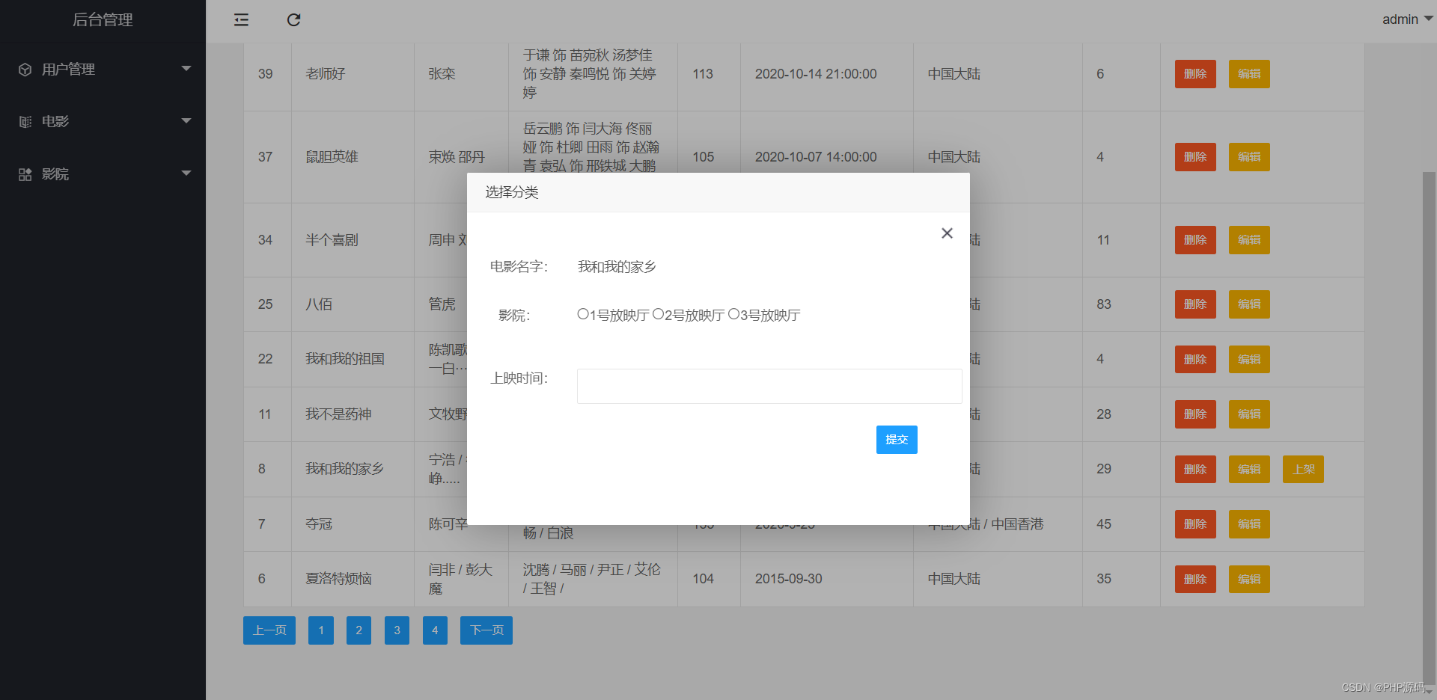Delete the 八佰 movie row
Screen dimensions: 1437x700
coord(1195,304)
